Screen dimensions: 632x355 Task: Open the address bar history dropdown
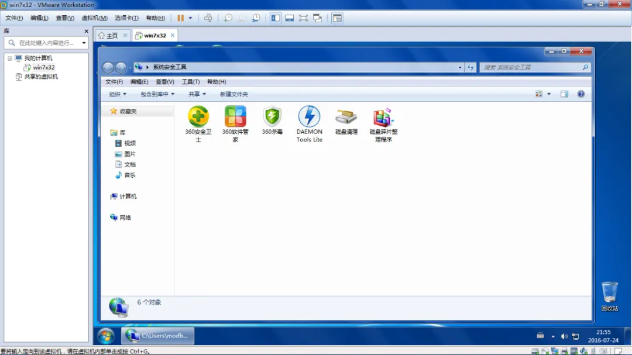460,67
